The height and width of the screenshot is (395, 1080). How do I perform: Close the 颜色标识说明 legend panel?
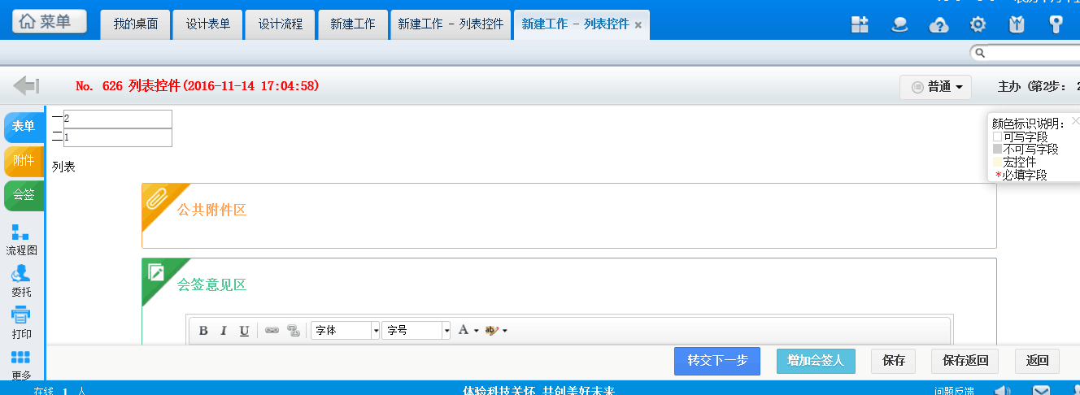click(1075, 120)
